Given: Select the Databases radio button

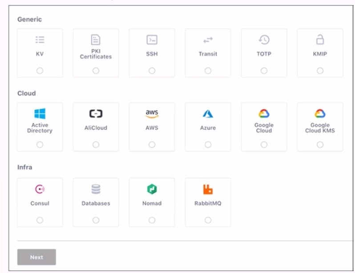Looking at the screenshot, I should (96, 220).
